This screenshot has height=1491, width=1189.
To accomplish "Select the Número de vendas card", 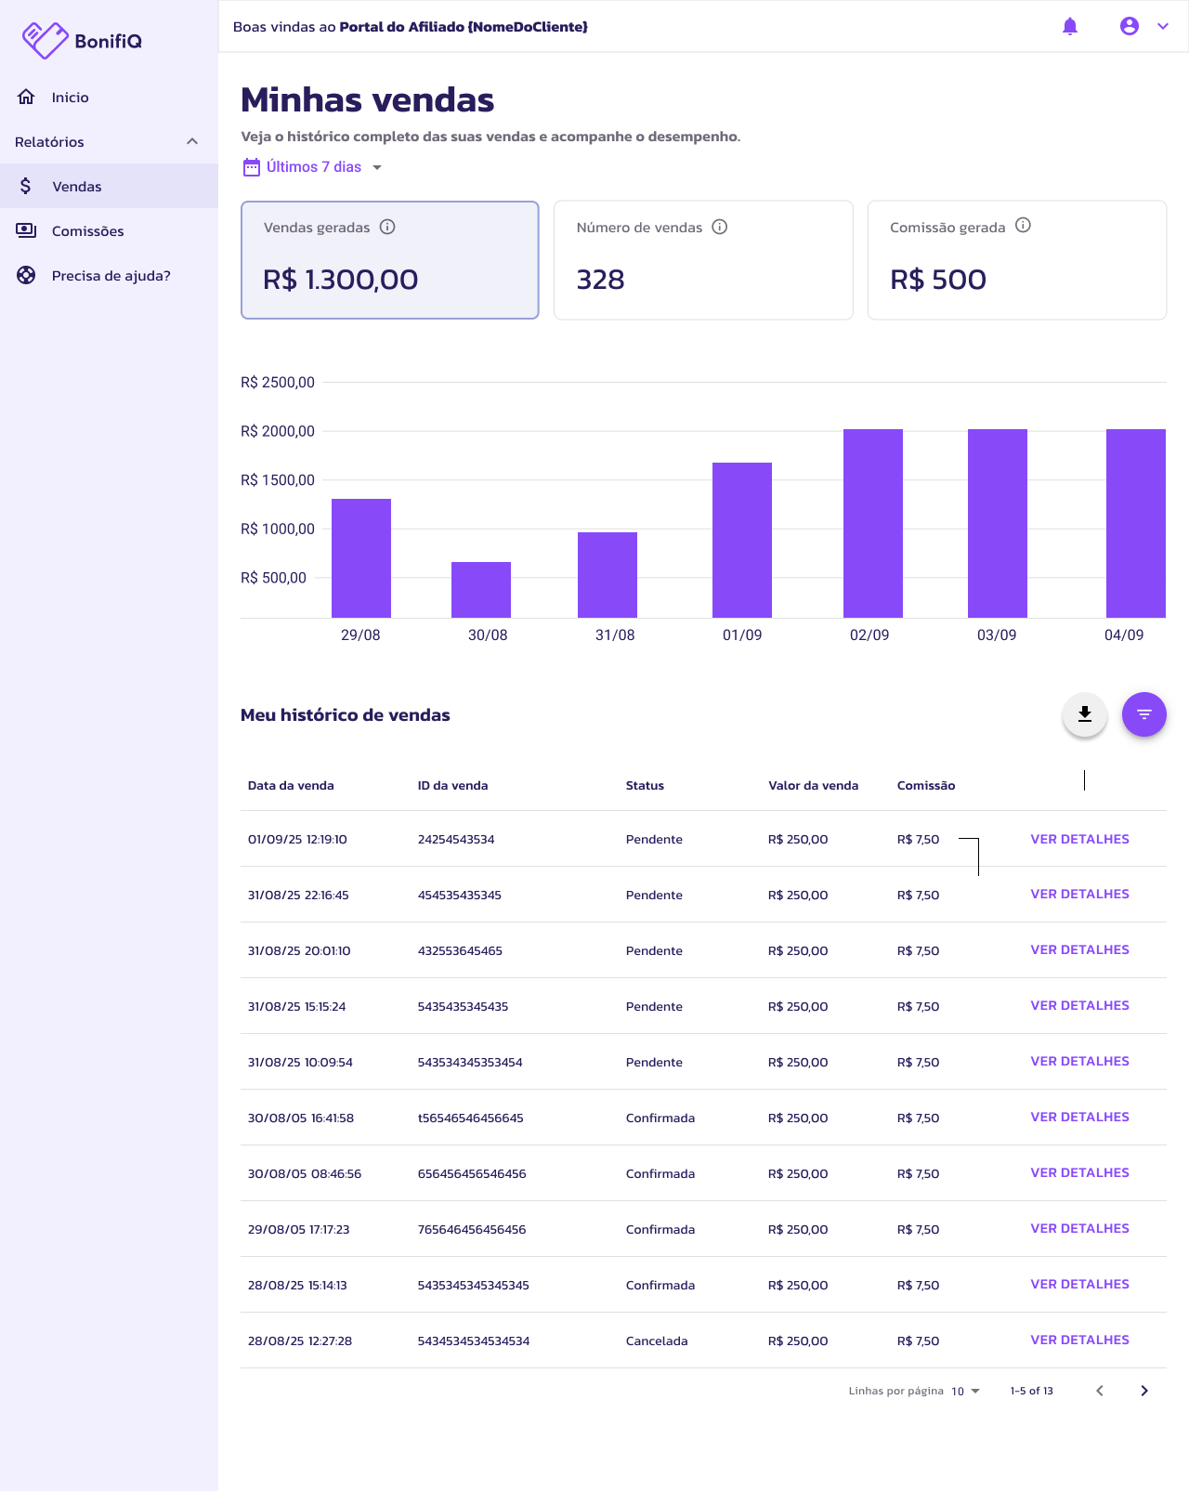I will point(703,260).
